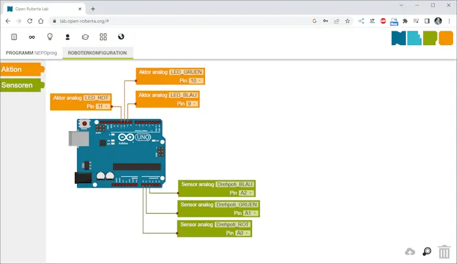Viewport: 457px width, 264px height.
Task: Open the edit menu document icon
Action: pos(14,37)
